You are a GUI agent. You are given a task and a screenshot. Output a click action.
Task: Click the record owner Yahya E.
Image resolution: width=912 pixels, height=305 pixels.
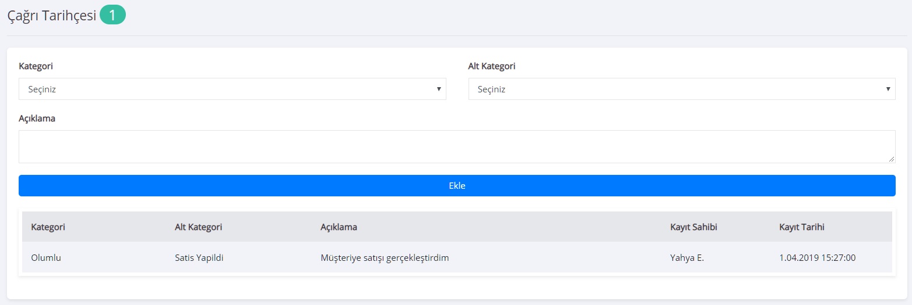(x=687, y=258)
